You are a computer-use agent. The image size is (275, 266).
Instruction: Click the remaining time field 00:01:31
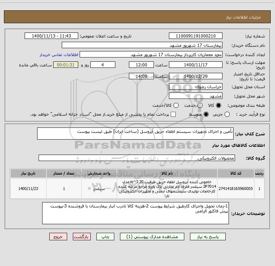pos(66,65)
